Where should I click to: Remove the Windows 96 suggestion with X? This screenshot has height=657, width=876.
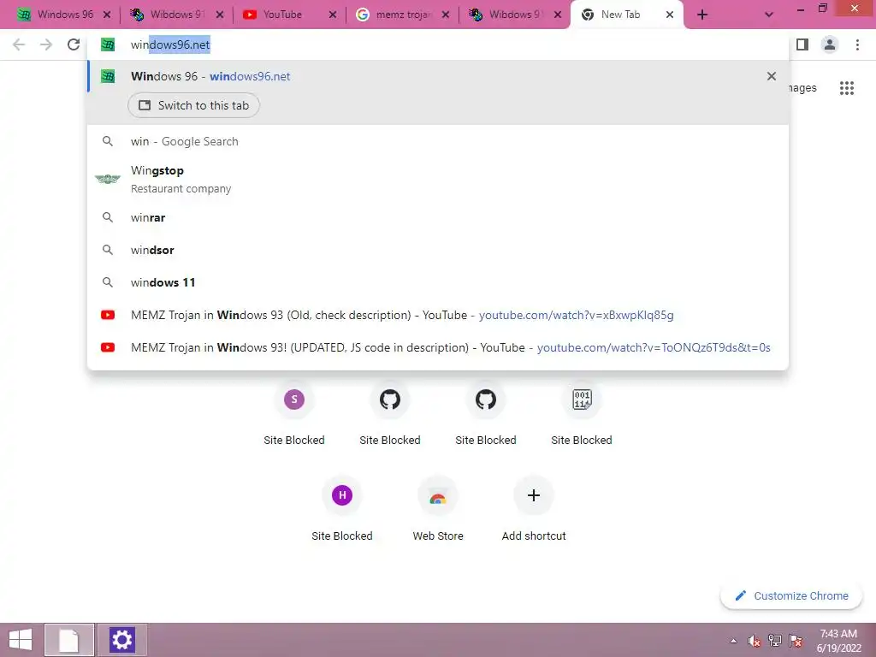[771, 76]
